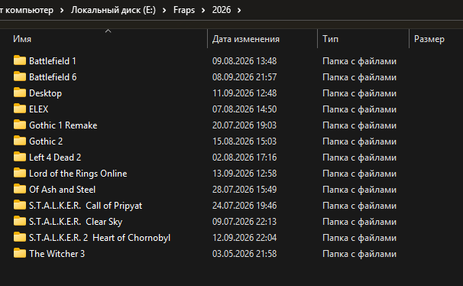Expand the chevron after Локальный диск (E:)
463x286 pixels.
click(x=164, y=11)
